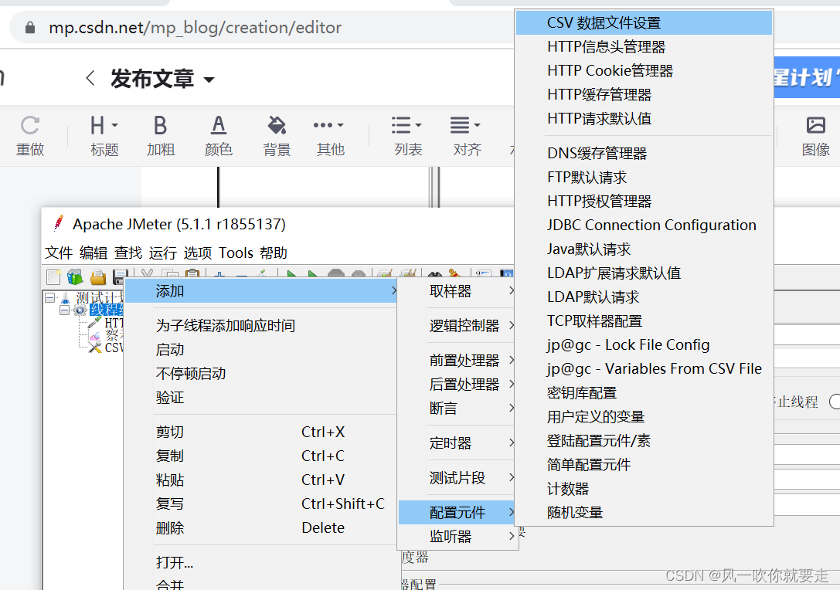The width and height of the screenshot is (840, 590).
Task: Open JMeter Tools menu
Action: coord(236,253)
